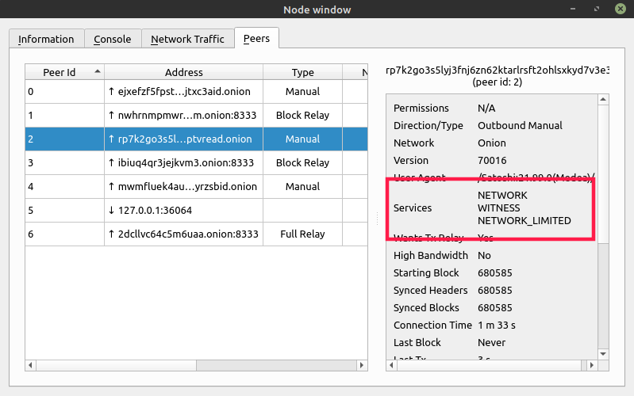Click Last Block value Never
The width and height of the screenshot is (634, 396).
(492, 342)
